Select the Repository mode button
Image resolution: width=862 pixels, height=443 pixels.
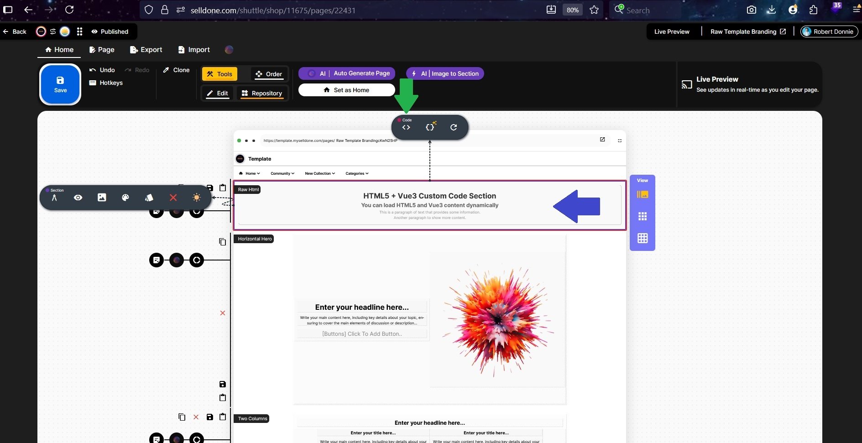(262, 93)
